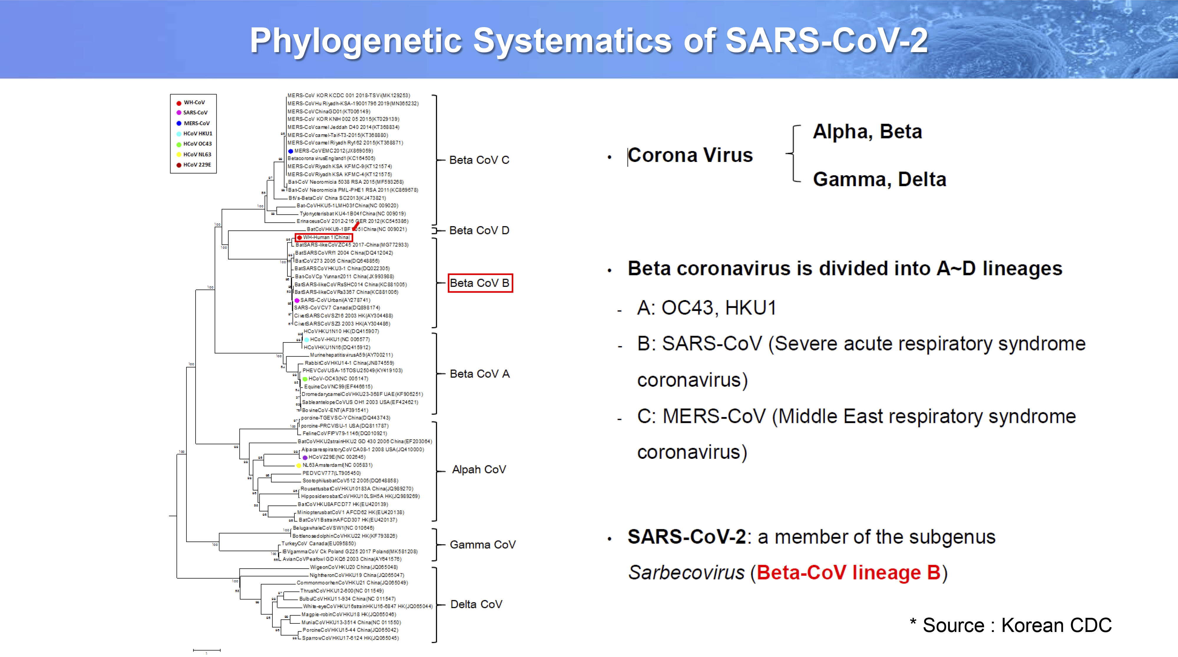The height and width of the screenshot is (657, 1178).
Task: Click the 'HCoV 229E' legend label
Action: pos(197,165)
